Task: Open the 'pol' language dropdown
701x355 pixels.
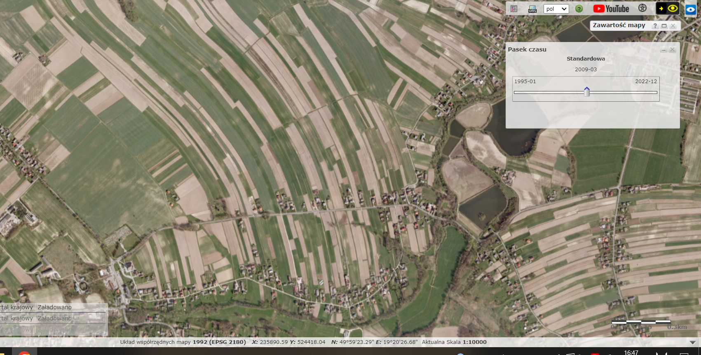Action: pyautogui.click(x=556, y=9)
